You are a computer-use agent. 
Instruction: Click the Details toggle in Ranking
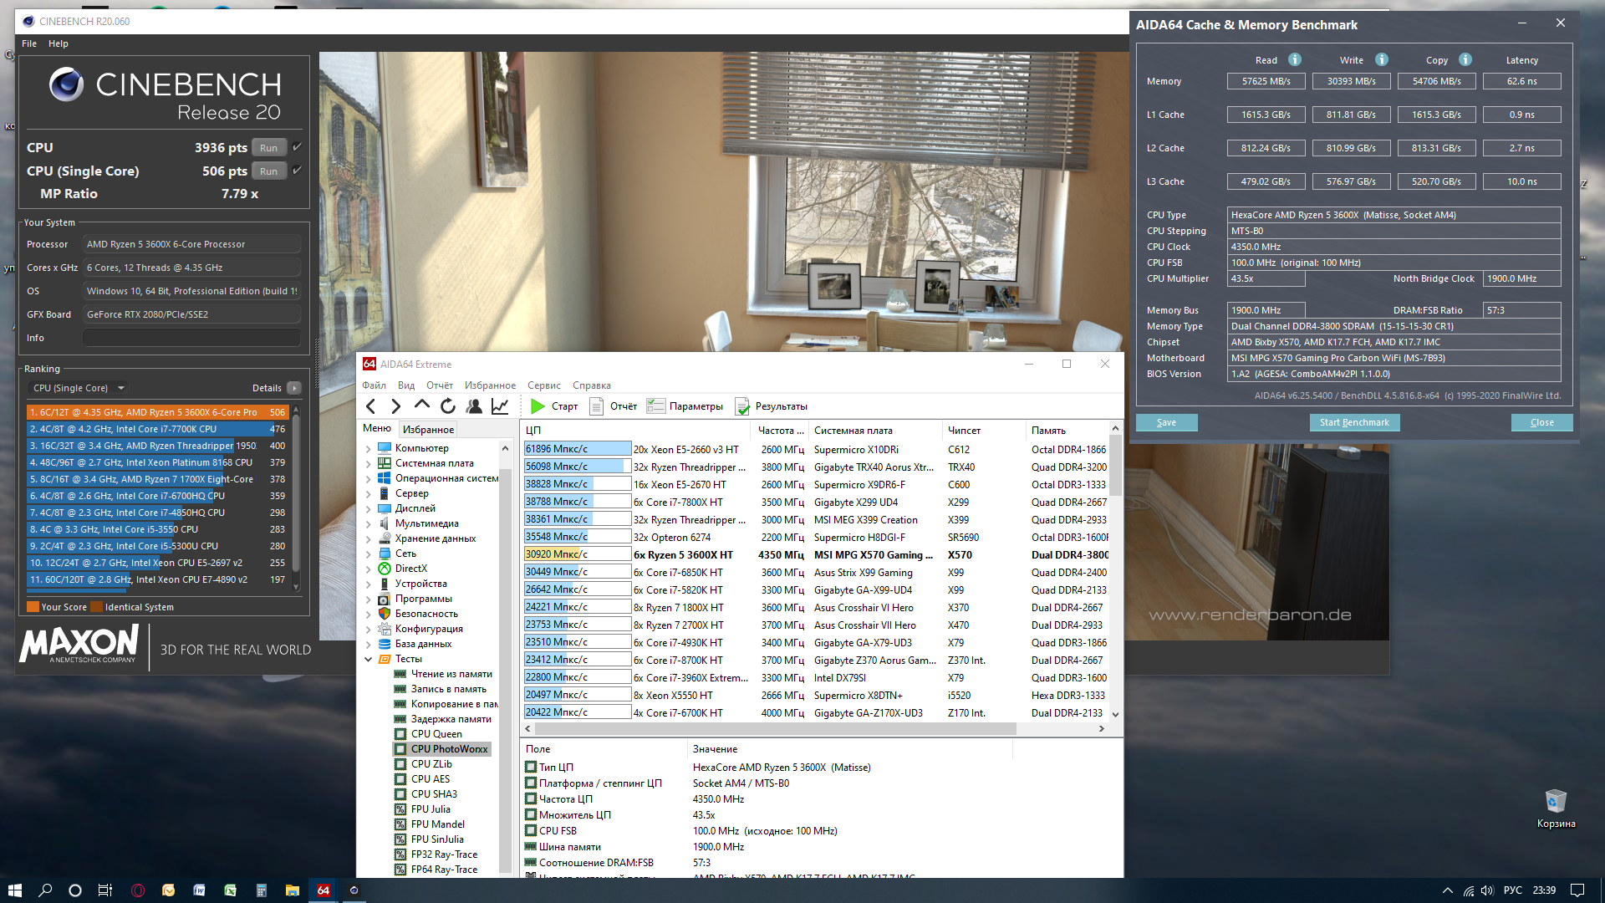[293, 388]
